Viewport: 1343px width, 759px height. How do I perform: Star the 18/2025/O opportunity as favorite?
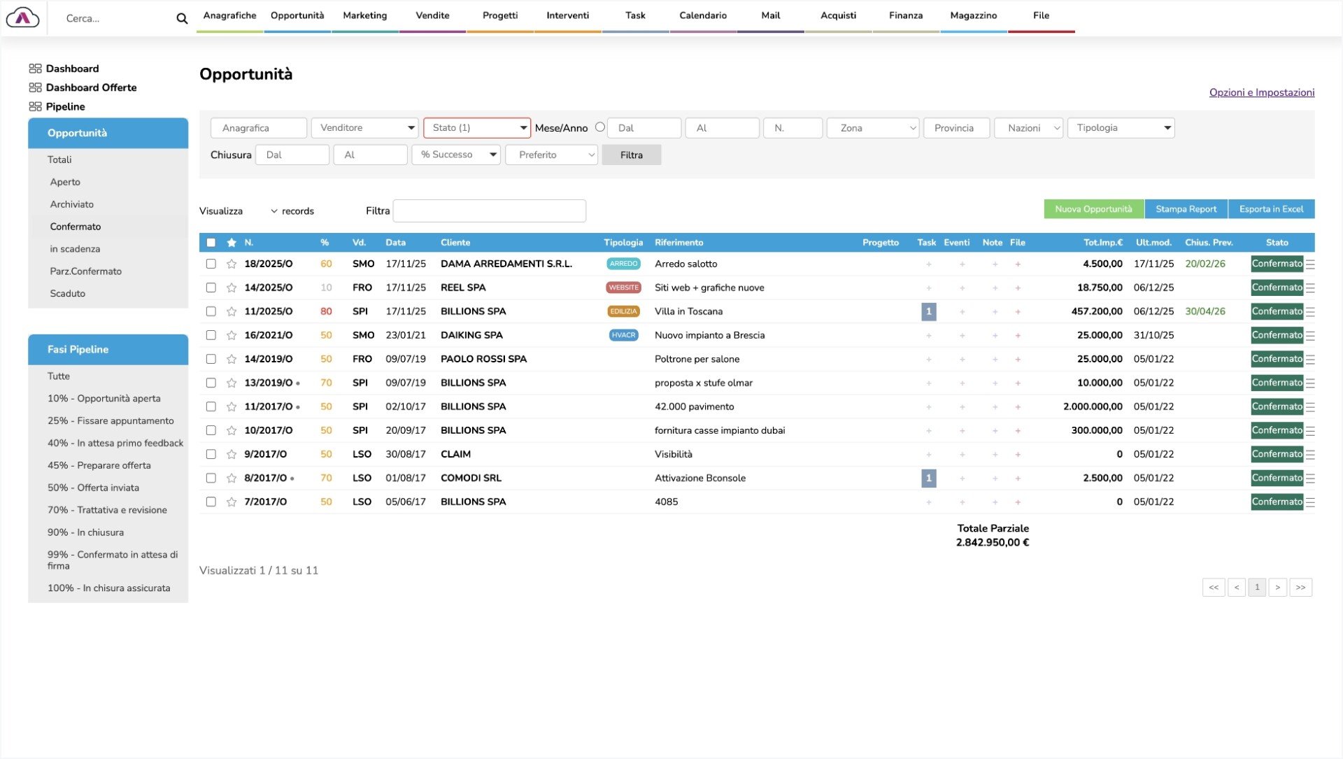pos(232,264)
